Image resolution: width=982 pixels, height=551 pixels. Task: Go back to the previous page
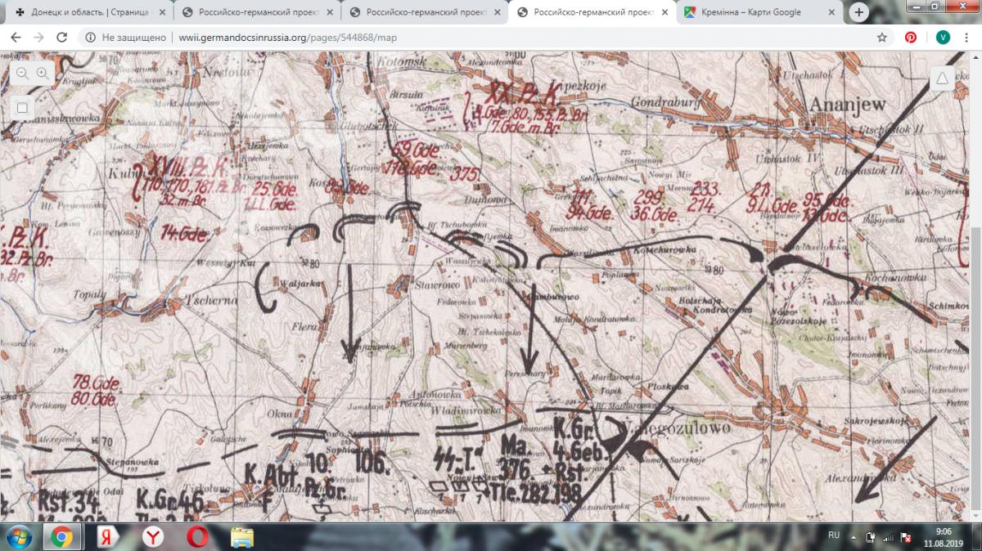pos(16,38)
